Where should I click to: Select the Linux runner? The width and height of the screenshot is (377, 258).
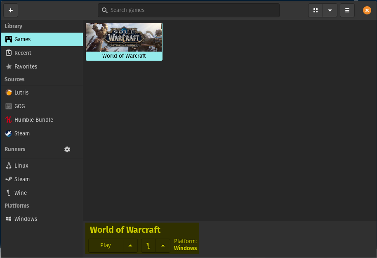click(x=21, y=166)
